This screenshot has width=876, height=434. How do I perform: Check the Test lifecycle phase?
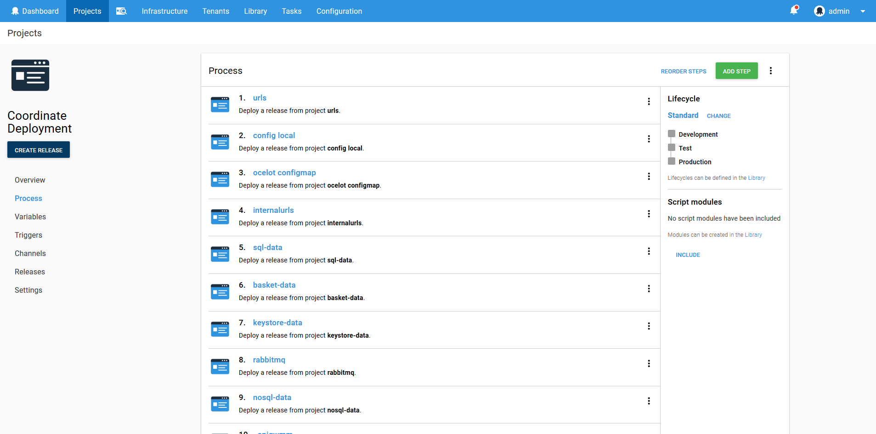pyautogui.click(x=672, y=148)
